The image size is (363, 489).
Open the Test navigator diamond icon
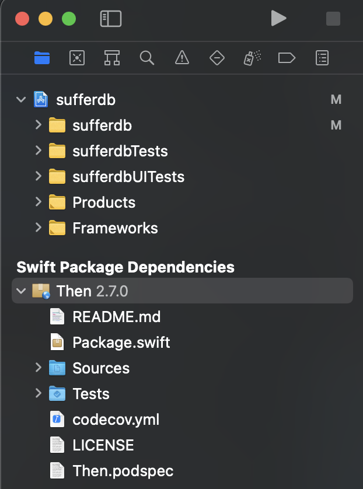pyautogui.click(x=217, y=58)
